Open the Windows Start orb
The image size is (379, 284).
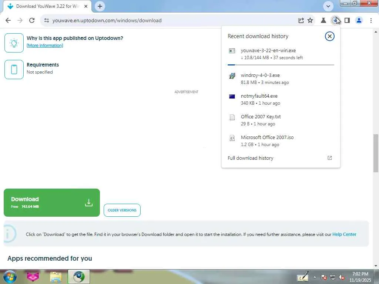pyautogui.click(x=10, y=277)
